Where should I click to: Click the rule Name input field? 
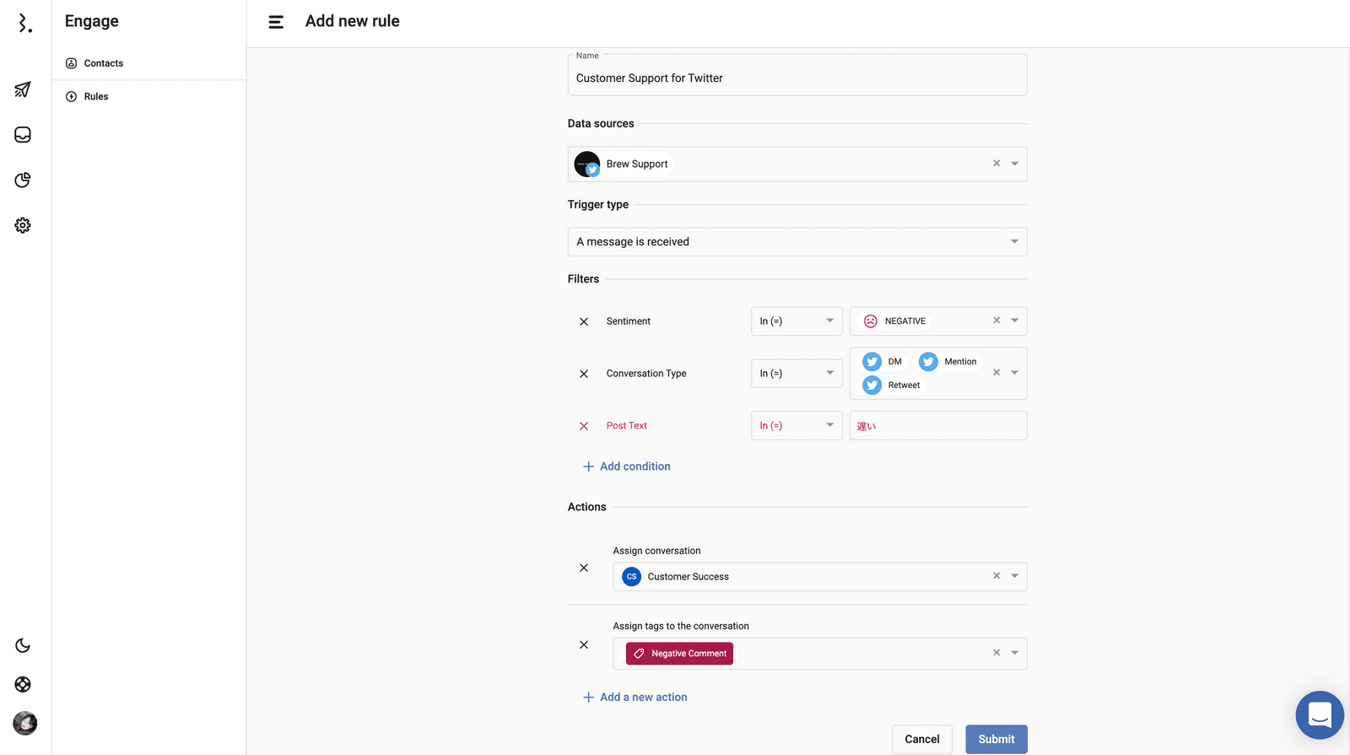[796, 78]
